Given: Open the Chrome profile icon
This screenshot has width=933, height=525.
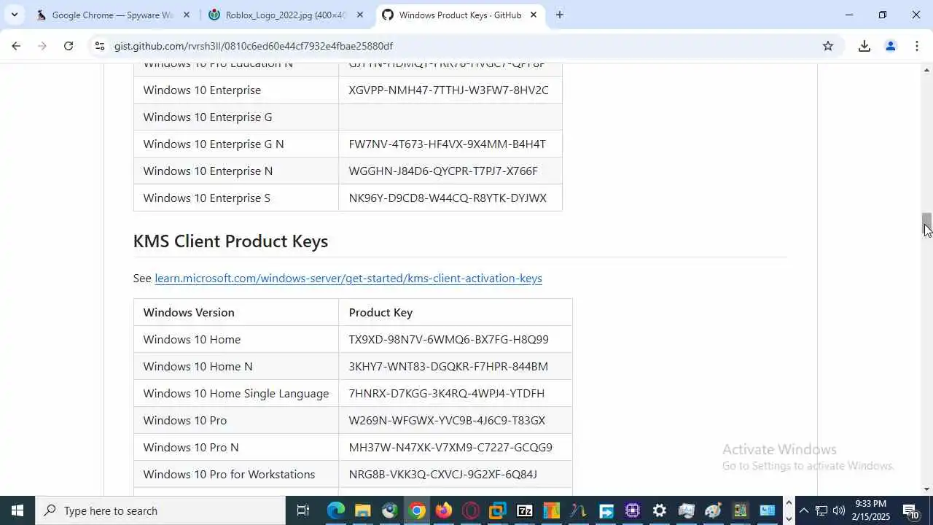Looking at the screenshot, I should pyautogui.click(x=890, y=46).
